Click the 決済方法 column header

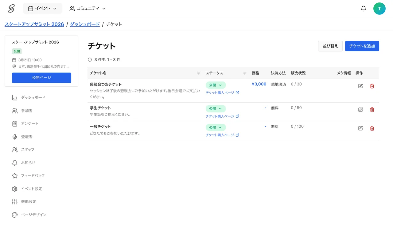(278, 73)
